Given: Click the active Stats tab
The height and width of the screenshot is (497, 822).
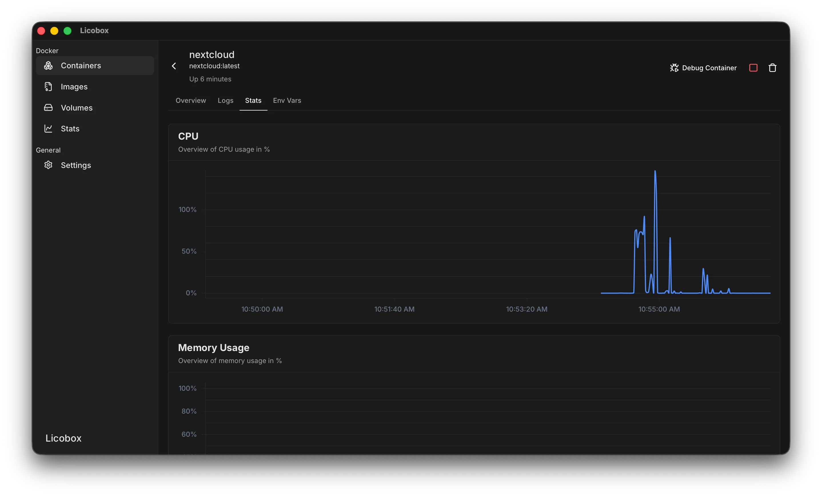Looking at the screenshot, I should [x=253, y=100].
